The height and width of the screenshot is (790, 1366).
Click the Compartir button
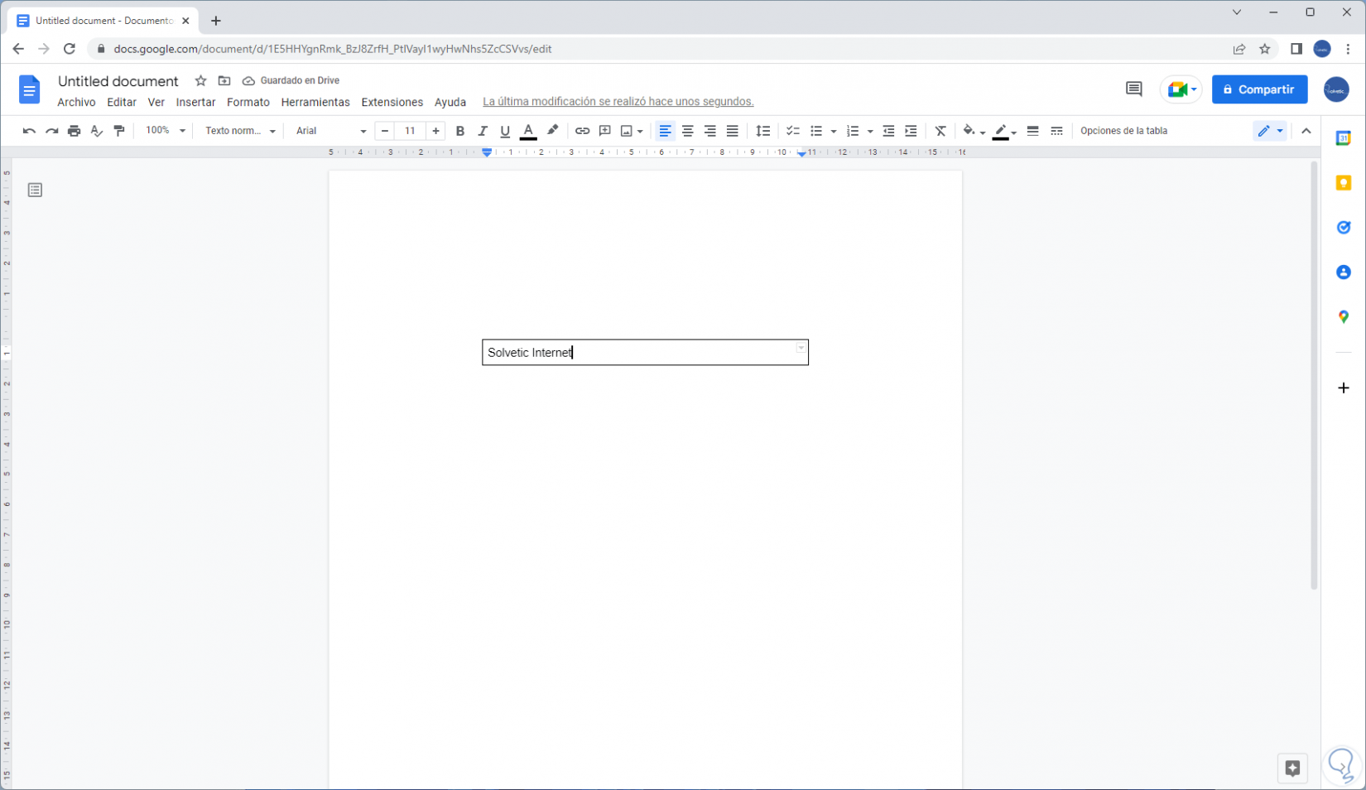click(x=1259, y=89)
